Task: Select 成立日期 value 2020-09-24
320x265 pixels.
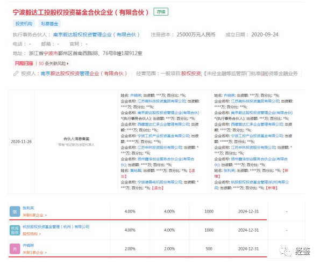Action: click(x=265, y=35)
